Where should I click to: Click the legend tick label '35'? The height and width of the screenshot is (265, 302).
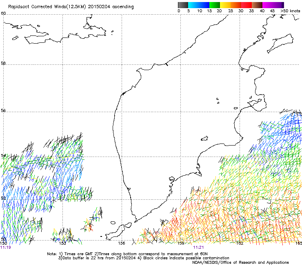(251, 11)
